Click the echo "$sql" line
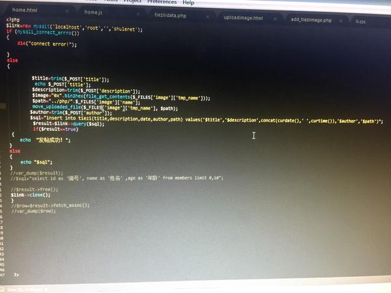Image resolution: width=391 pixels, height=293 pixels. (36, 162)
